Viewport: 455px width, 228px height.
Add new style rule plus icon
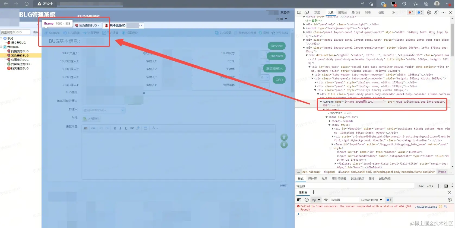pyautogui.click(x=438, y=186)
